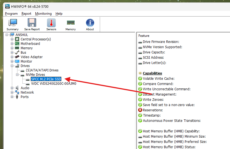Viewport: 230px width, 149px height.
Task: Expand the Ports node
Action: point(12,97)
